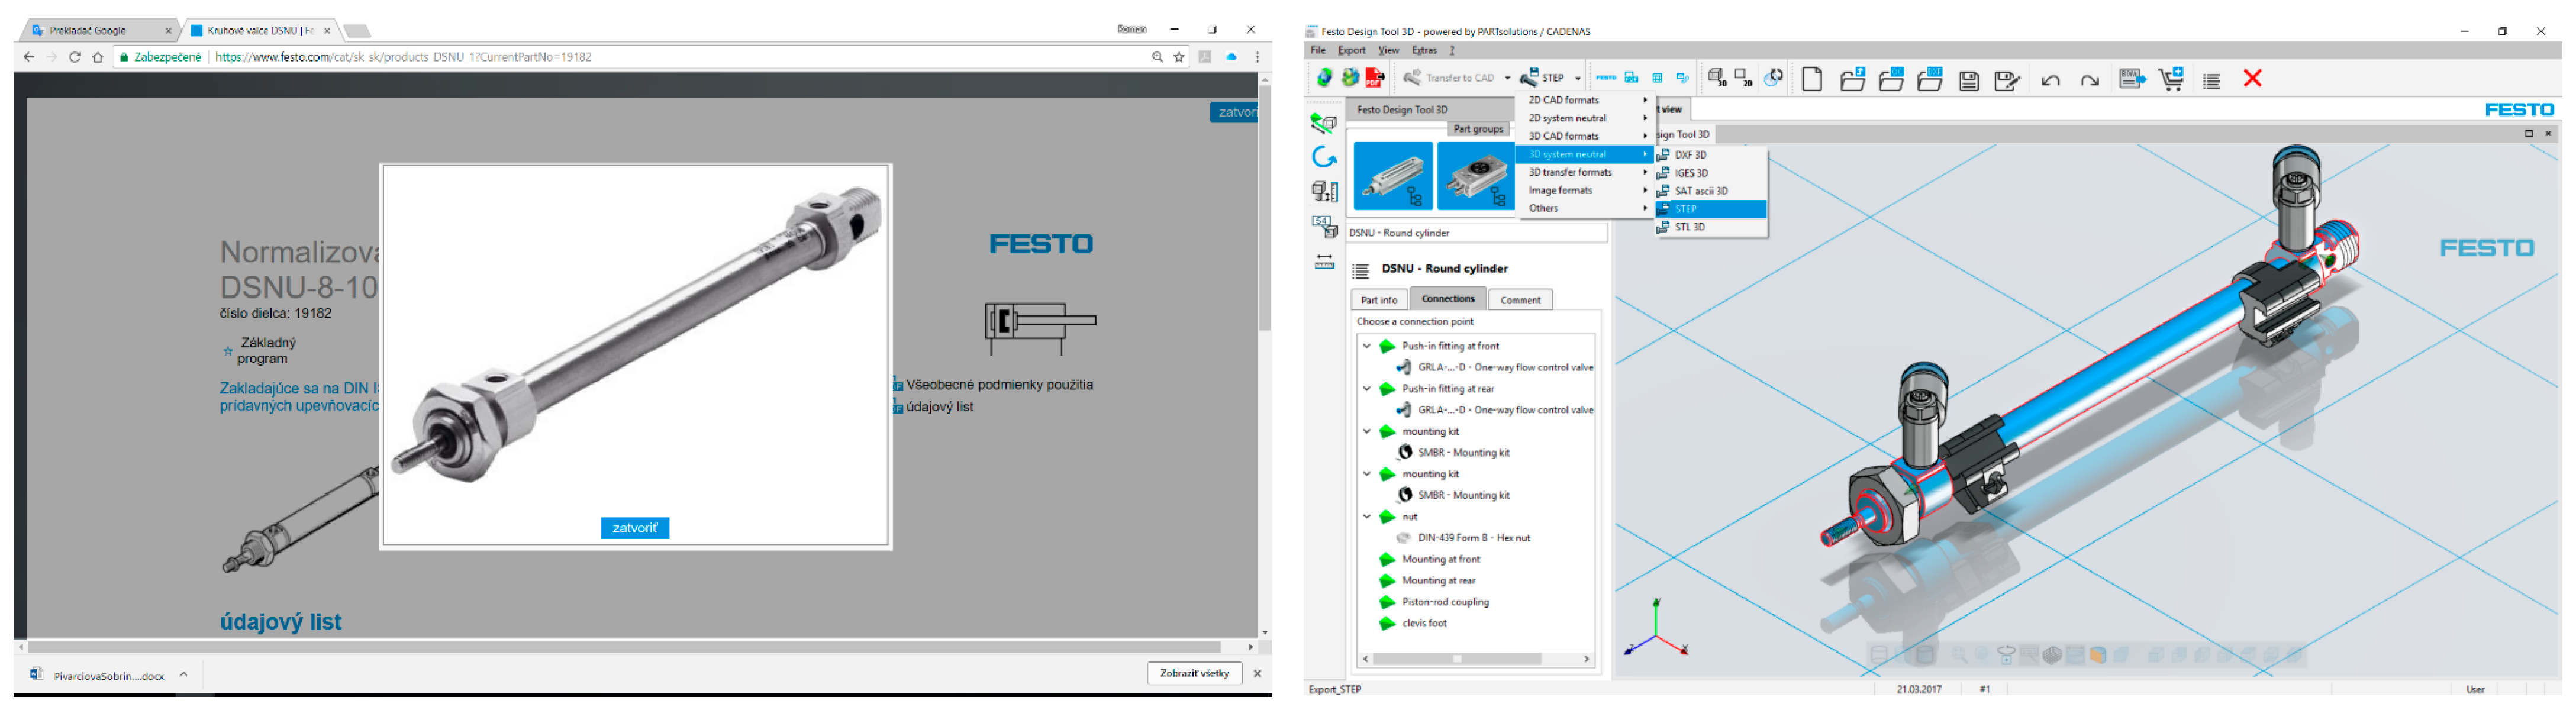Click the add-to-shopping-cart icon
Screen dimensions: 2576x710
point(2171,79)
